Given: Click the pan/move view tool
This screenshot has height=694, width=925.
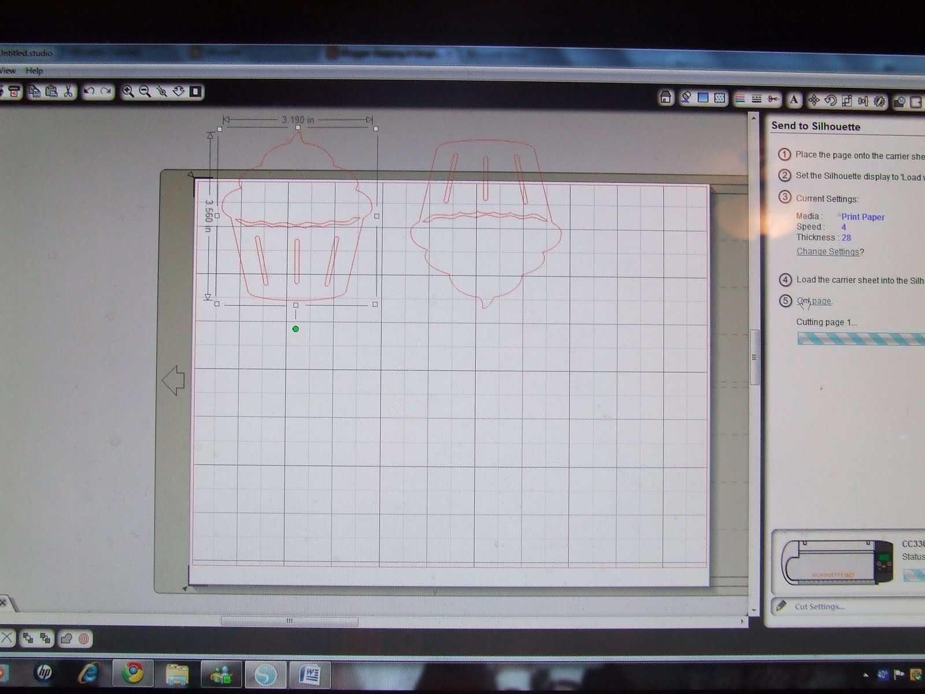Looking at the screenshot, I should coord(179,91).
